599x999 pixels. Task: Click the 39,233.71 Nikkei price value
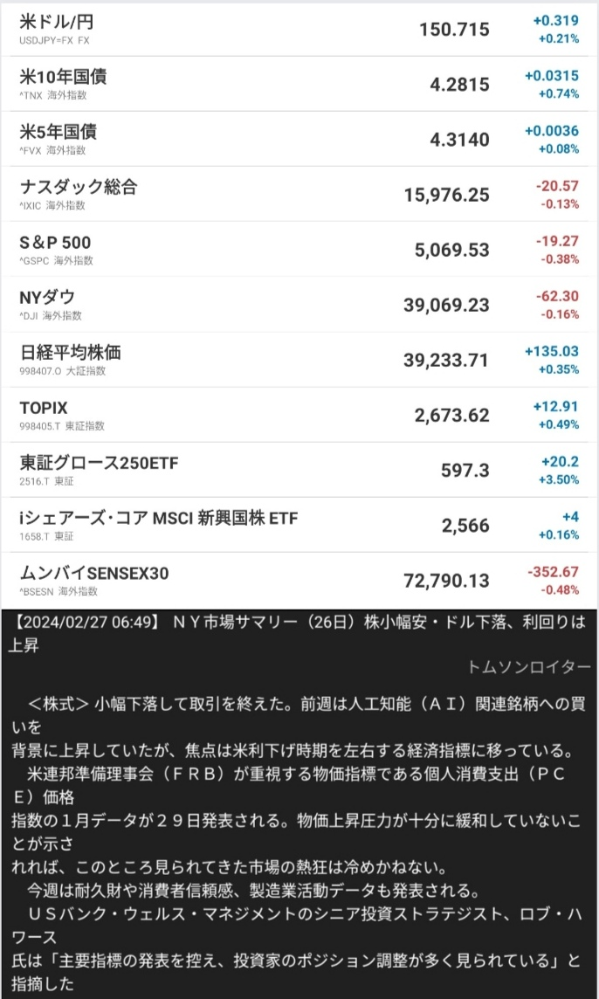445,360
